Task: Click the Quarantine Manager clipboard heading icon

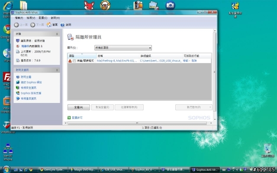Action: (70, 37)
